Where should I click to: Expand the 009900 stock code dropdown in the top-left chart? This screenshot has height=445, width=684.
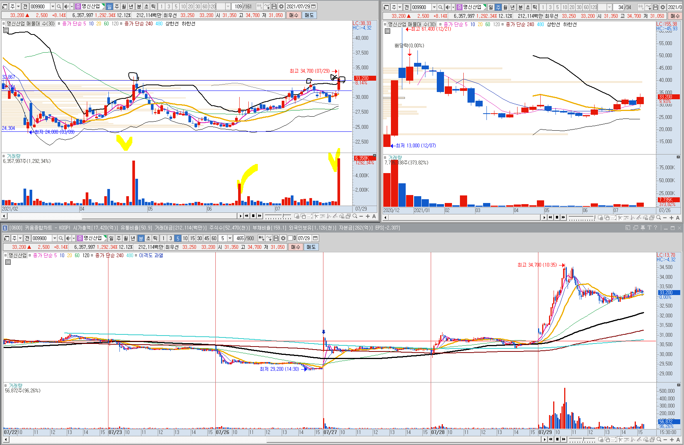[x=53, y=6]
